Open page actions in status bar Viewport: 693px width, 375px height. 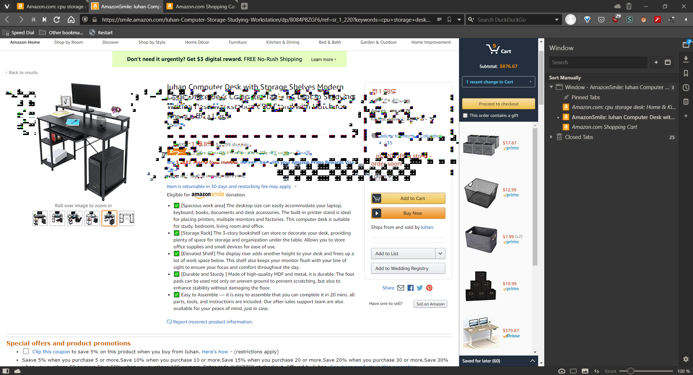597,371
